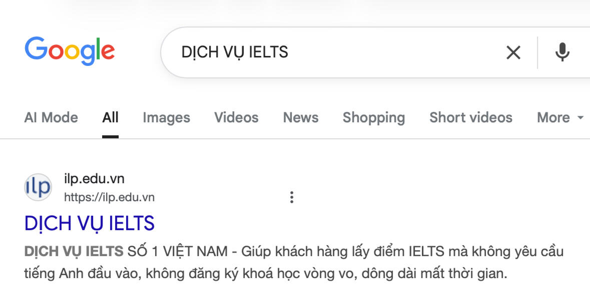Select the All results tab
Viewport: 590px width, 304px height.
pyautogui.click(x=110, y=117)
